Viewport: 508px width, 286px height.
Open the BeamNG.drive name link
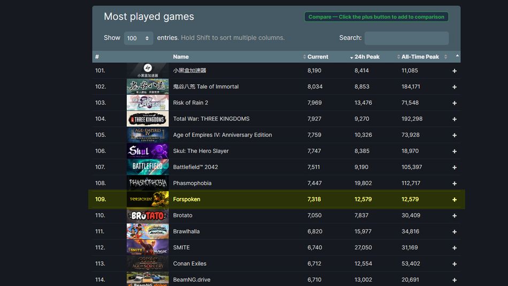191,280
